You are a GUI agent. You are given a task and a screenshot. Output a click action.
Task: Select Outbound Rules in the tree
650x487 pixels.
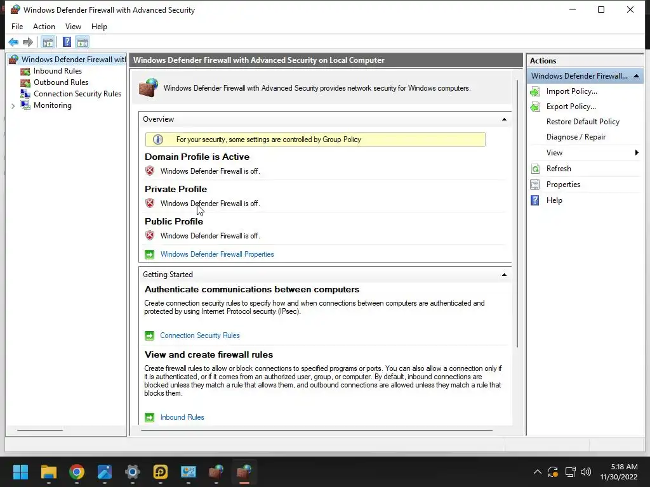point(61,82)
